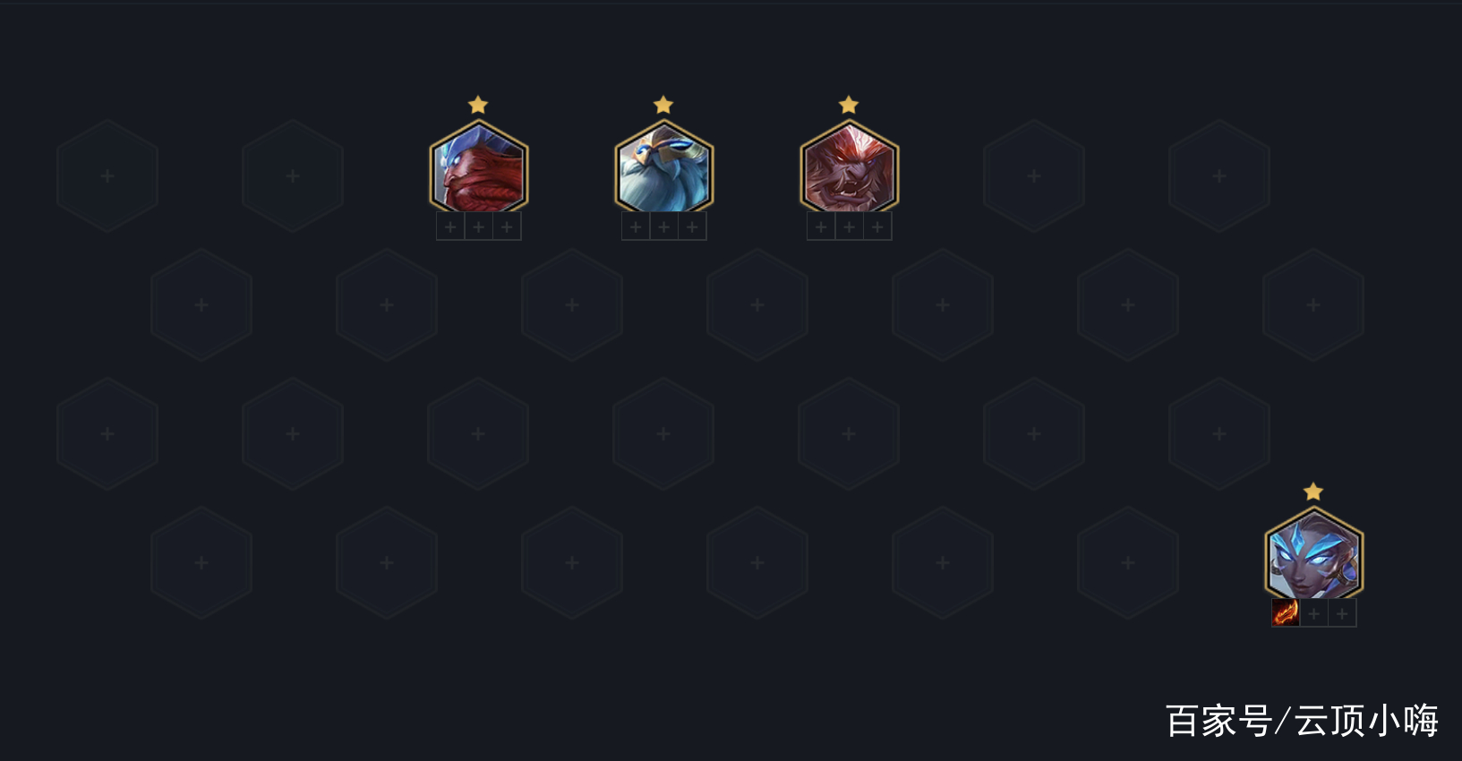Add item in middle slot under ice-faced champion
1462x761 pixels.
click(x=1314, y=613)
